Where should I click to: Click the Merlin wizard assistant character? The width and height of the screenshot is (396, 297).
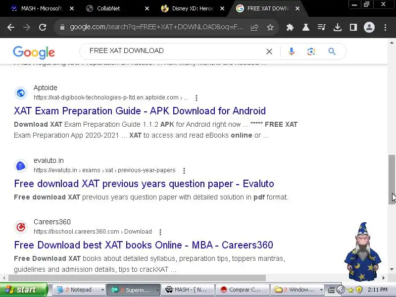tap(363, 251)
